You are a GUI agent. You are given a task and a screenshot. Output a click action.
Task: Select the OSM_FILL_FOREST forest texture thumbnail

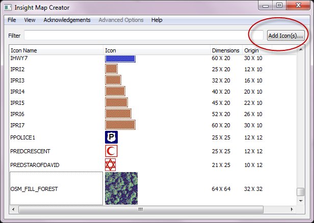pos(121,188)
